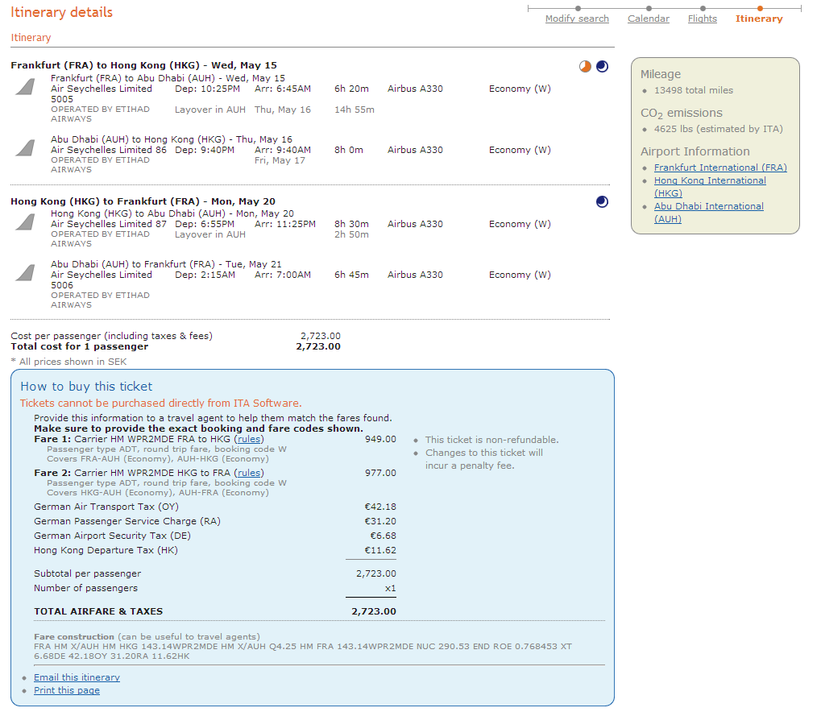Image resolution: width=821 pixels, height=712 pixels.
Task: Click the airline tail icon for flight 5005
Action: pos(26,86)
